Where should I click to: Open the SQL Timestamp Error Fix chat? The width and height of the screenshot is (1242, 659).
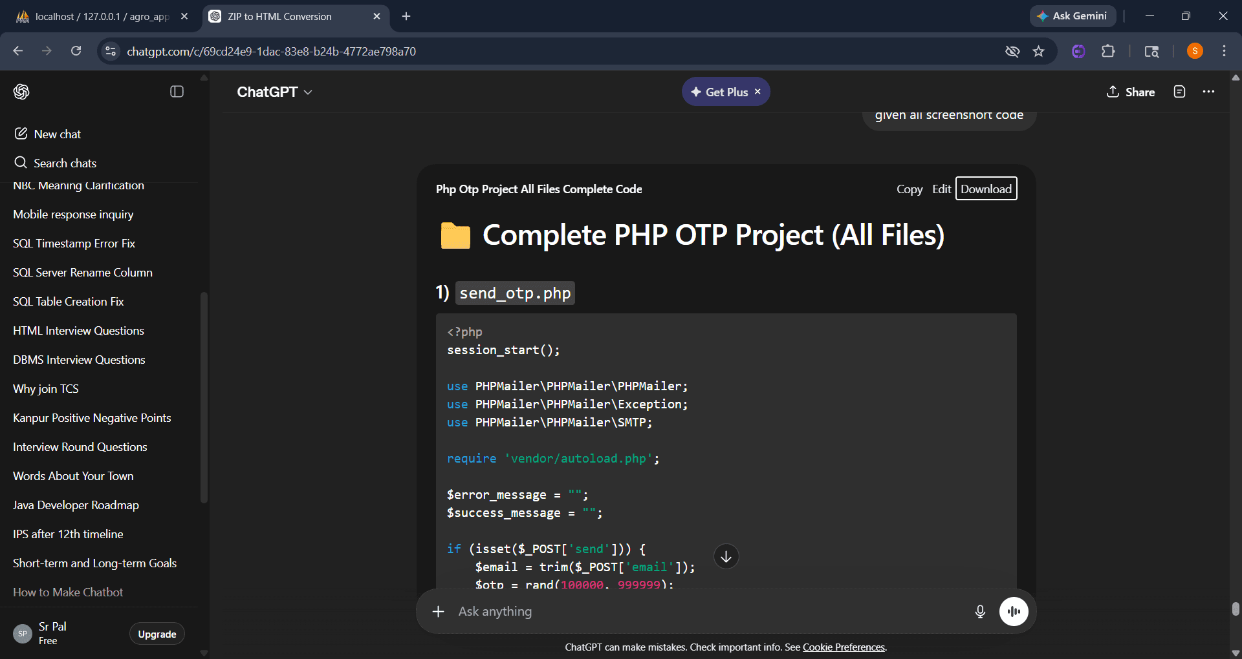pyautogui.click(x=74, y=244)
